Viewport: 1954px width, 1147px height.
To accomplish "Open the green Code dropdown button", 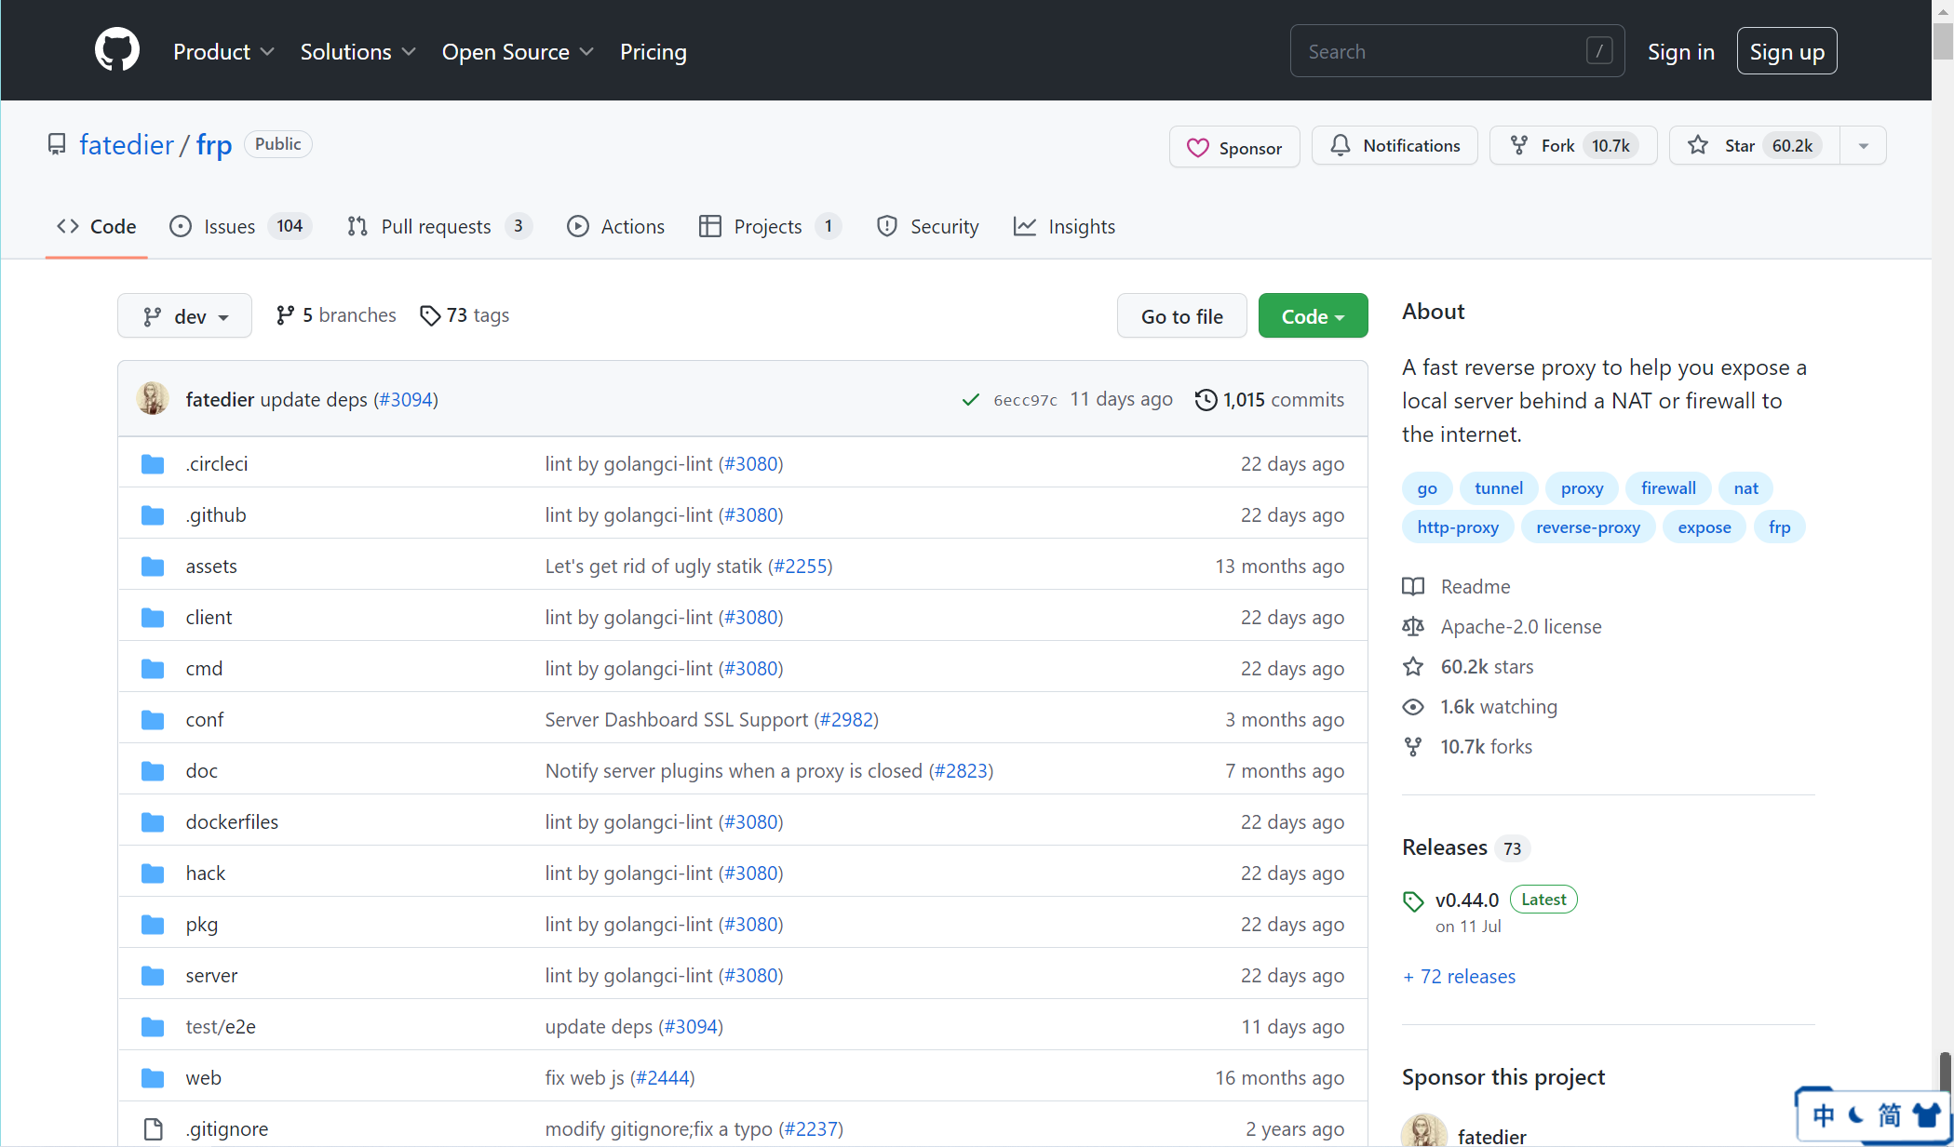I will pyautogui.click(x=1313, y=316).
